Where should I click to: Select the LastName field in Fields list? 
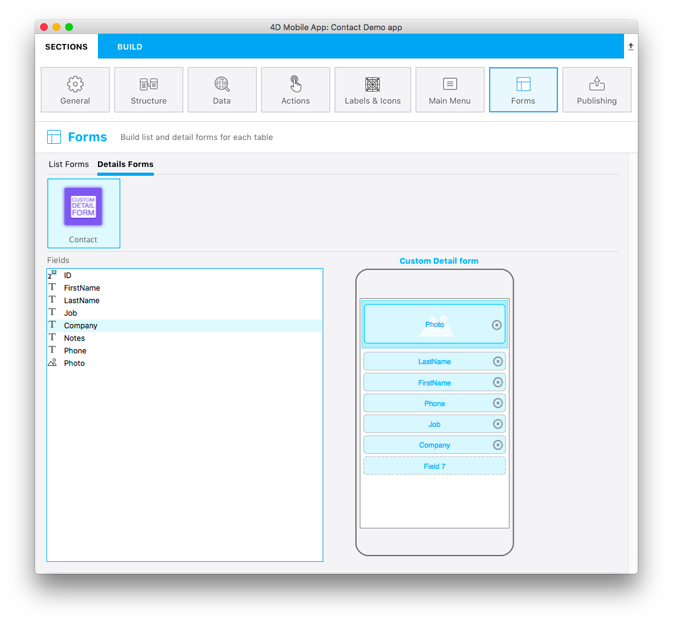tap(185, 301)
